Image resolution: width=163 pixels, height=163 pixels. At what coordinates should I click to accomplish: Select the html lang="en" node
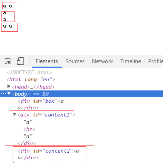click(x=31, y=80)
